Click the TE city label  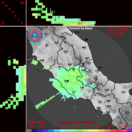(89, 63)
